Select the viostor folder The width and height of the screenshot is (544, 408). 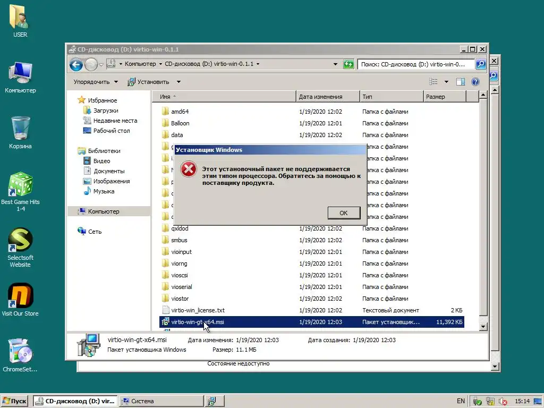tap(180, 299)
